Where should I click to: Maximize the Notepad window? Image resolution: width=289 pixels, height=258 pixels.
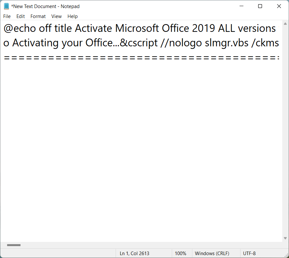pyautogui.click(x=260, y=6)
